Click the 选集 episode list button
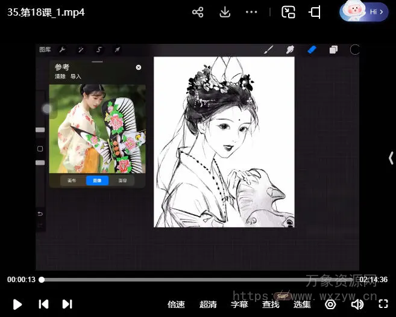The height and width of the screenshot is (317, 396). (302, 304)
